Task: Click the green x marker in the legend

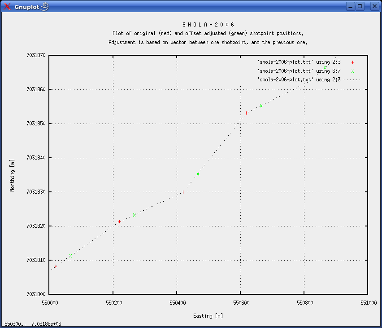Action: pyautogui.click(x=352, y=71)
